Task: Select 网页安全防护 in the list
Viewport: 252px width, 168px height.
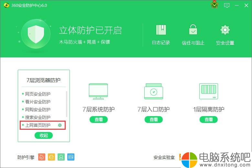Action: pos(38,94)
